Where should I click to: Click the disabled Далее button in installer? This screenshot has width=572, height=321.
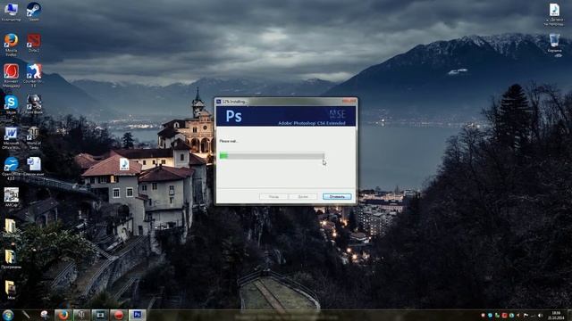tap(303, 196)
